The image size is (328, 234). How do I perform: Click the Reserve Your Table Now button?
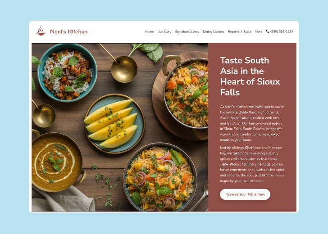pyautogui.click(x=245, y=194)
